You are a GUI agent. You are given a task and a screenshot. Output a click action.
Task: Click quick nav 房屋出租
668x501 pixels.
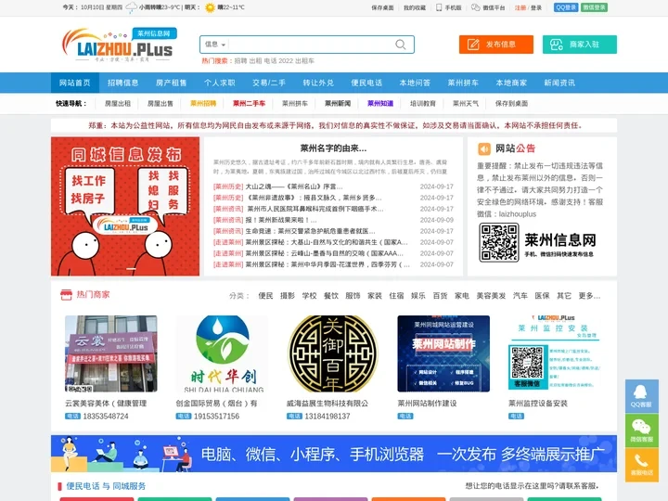(118, 103)
